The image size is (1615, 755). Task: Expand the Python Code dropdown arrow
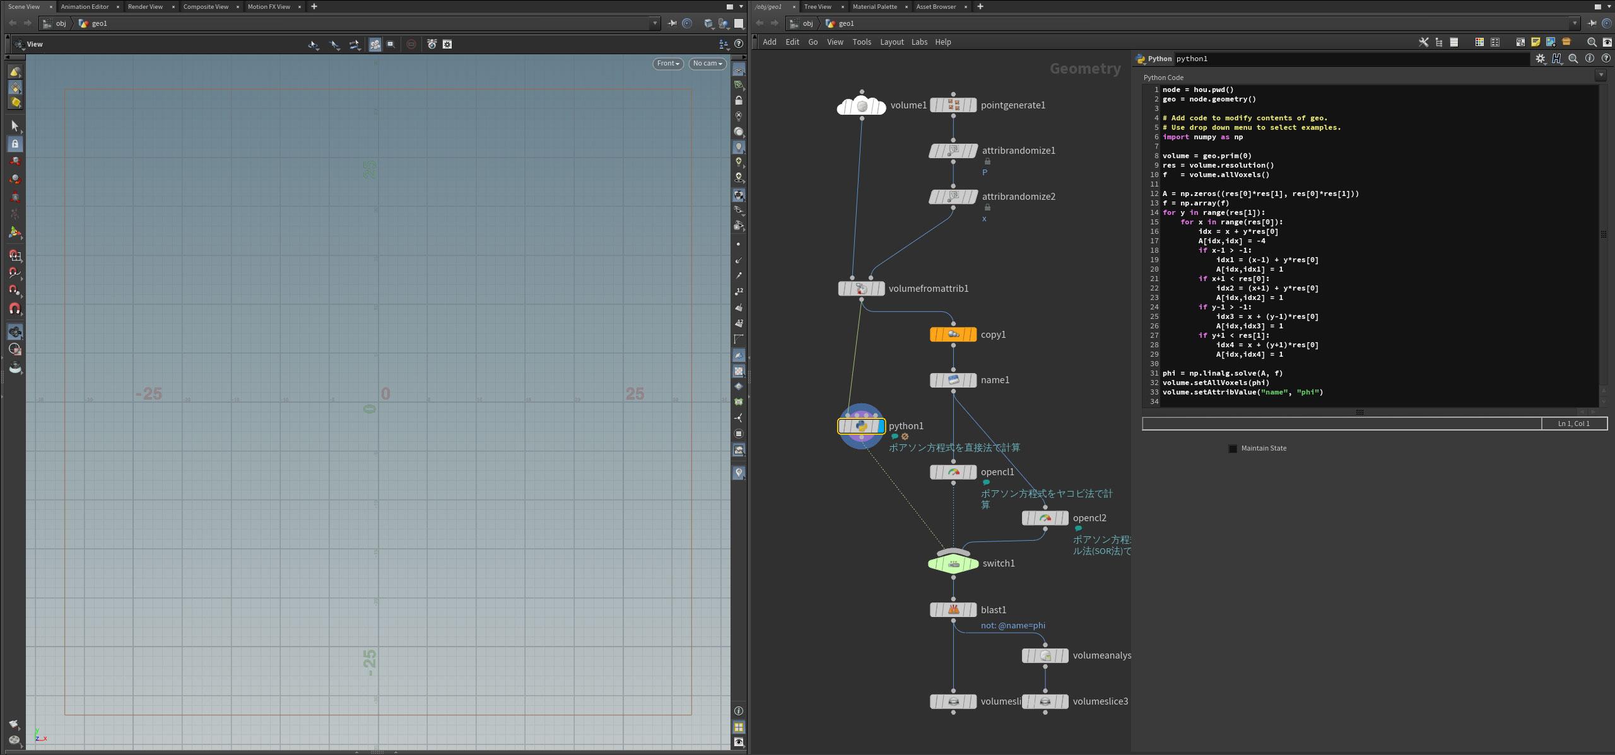pyautogui.click(x=1600, y=76)
